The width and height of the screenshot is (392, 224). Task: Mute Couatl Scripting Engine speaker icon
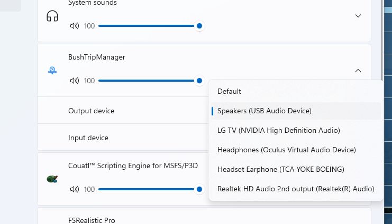(74, 189)
